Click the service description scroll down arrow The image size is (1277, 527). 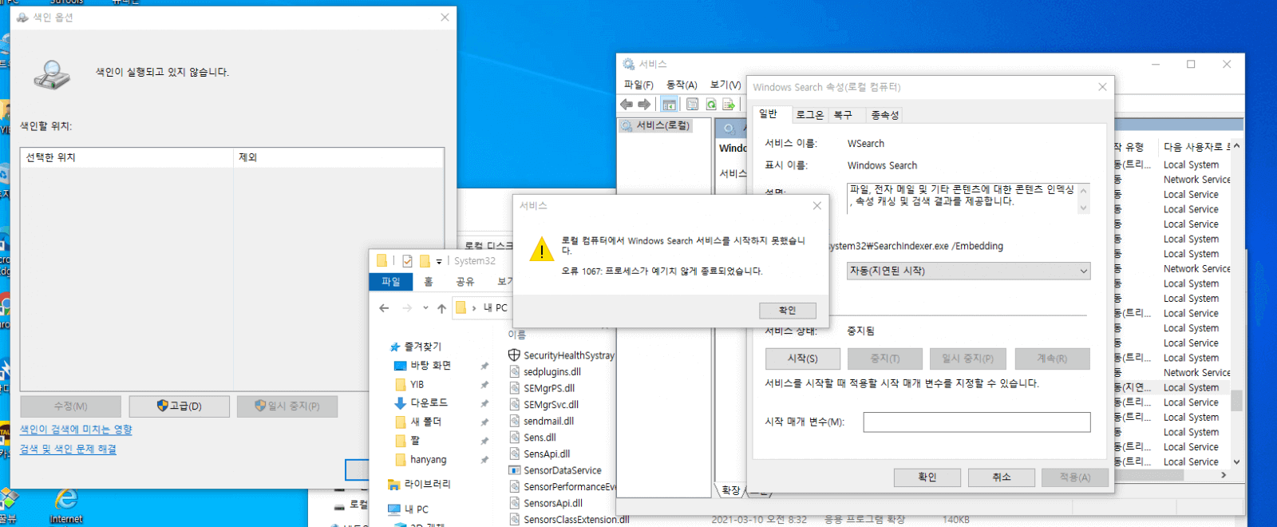point(1083,208)
